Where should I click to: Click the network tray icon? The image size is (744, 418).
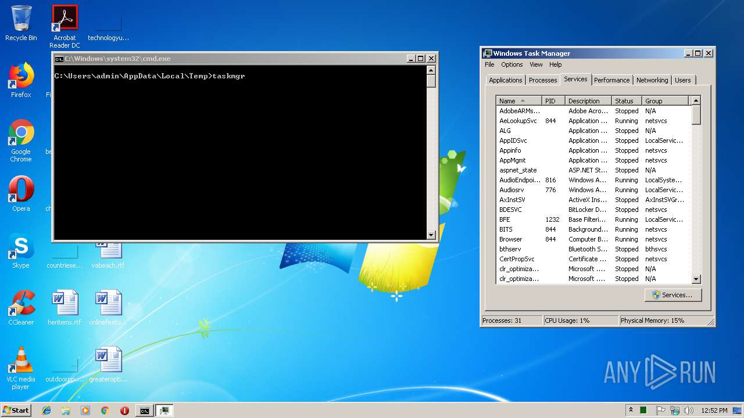[675, 410]
